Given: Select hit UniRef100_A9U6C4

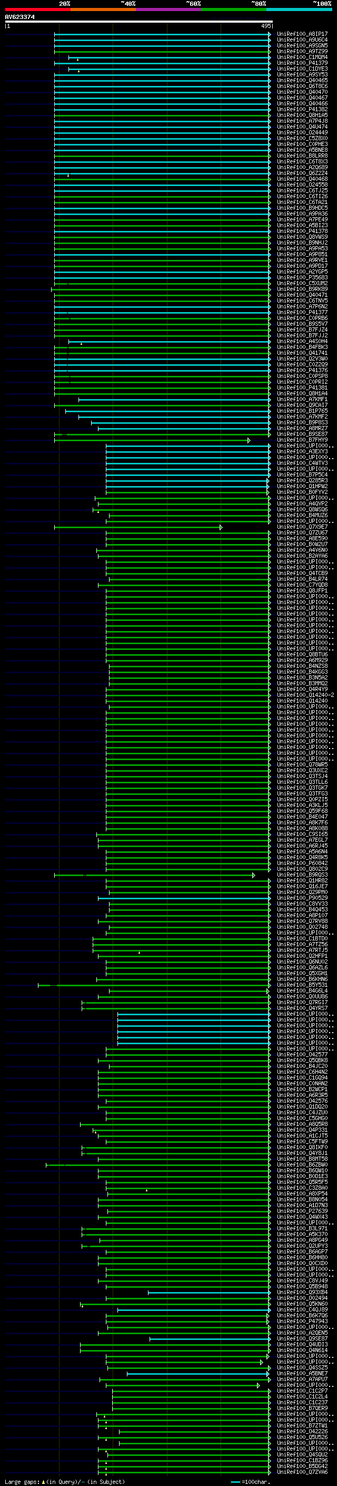Looking at the screenshot, I should click(x=302, y=40).
